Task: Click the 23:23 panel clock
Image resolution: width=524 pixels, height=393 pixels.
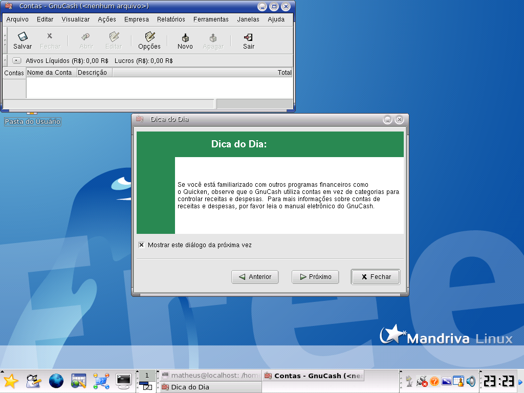Action: 498,381
